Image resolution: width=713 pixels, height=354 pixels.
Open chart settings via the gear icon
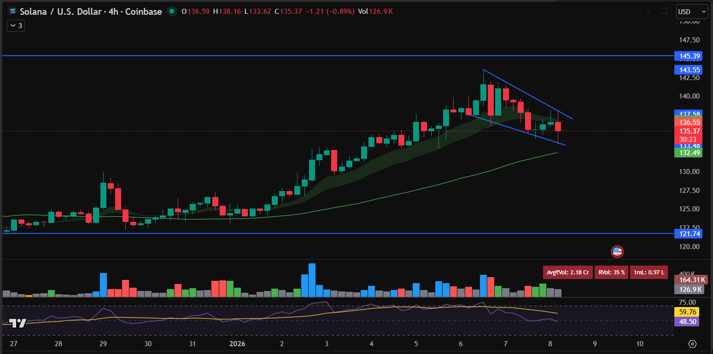pyautogui.click(x=692, y=344)
